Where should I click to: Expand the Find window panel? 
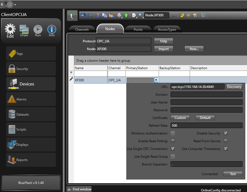[x=69, y=189]
